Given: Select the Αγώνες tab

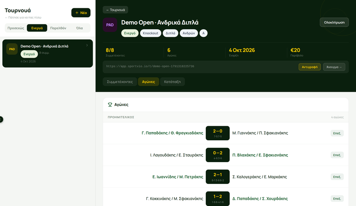Looking at the screenshot, I should [148, 82].
